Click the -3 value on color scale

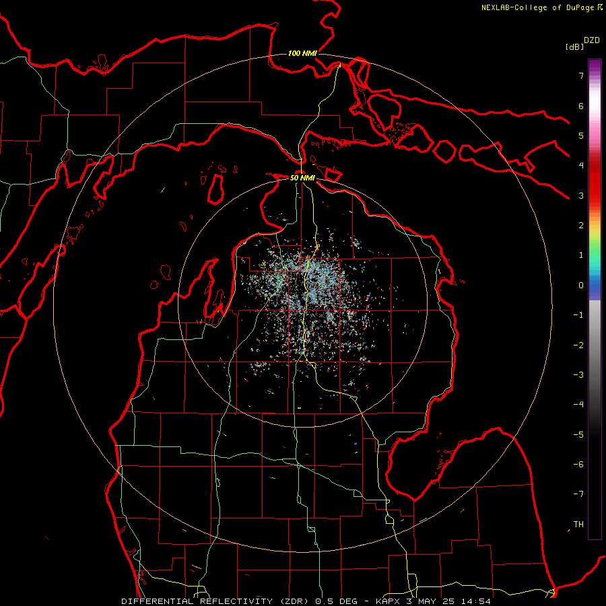point(578,375)
